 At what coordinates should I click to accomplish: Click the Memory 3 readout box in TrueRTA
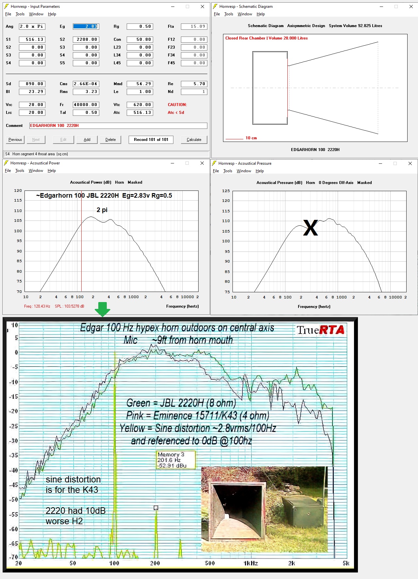point(176,460)
